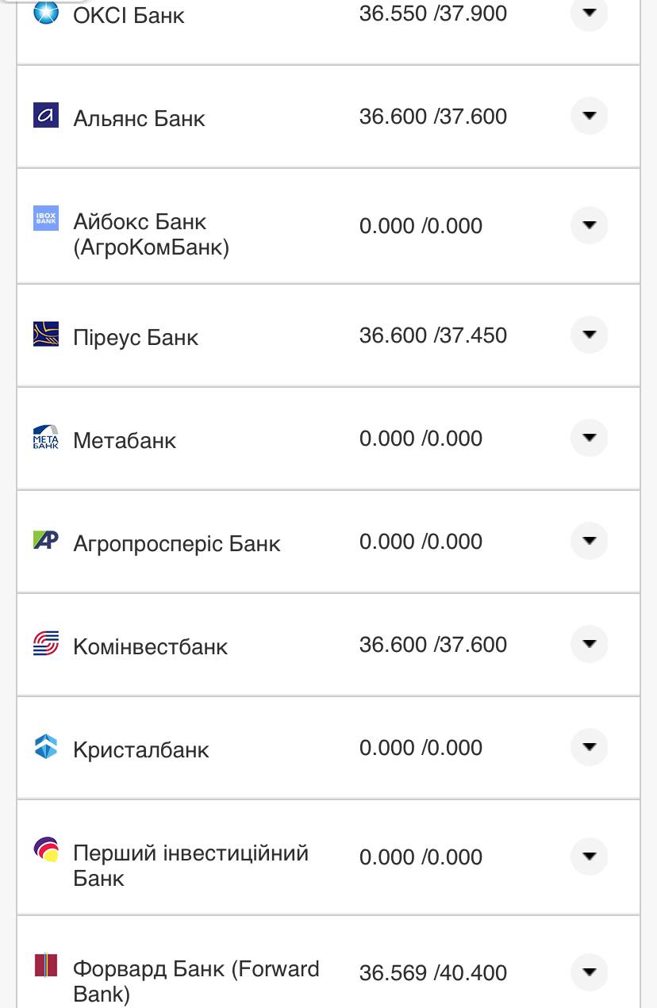
Task: Click the Форвард Банк logo icon
Action: coord(46,965)
